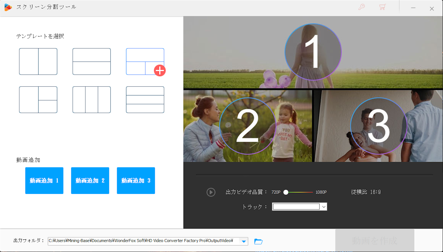Open the トラック selection dropdown
443x252 pixels.
[324, 206]
